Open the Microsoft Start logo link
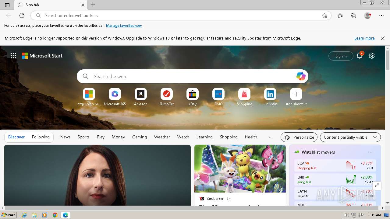 42,56
